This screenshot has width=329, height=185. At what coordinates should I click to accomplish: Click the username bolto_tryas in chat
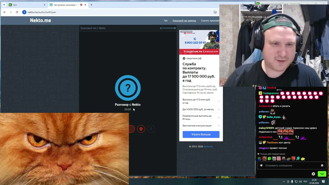point(273,117)
